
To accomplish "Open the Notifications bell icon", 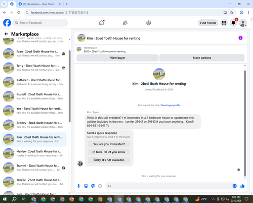I will point(233,23).
